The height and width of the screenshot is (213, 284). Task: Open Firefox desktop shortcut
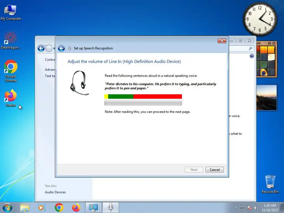[11, 98]
